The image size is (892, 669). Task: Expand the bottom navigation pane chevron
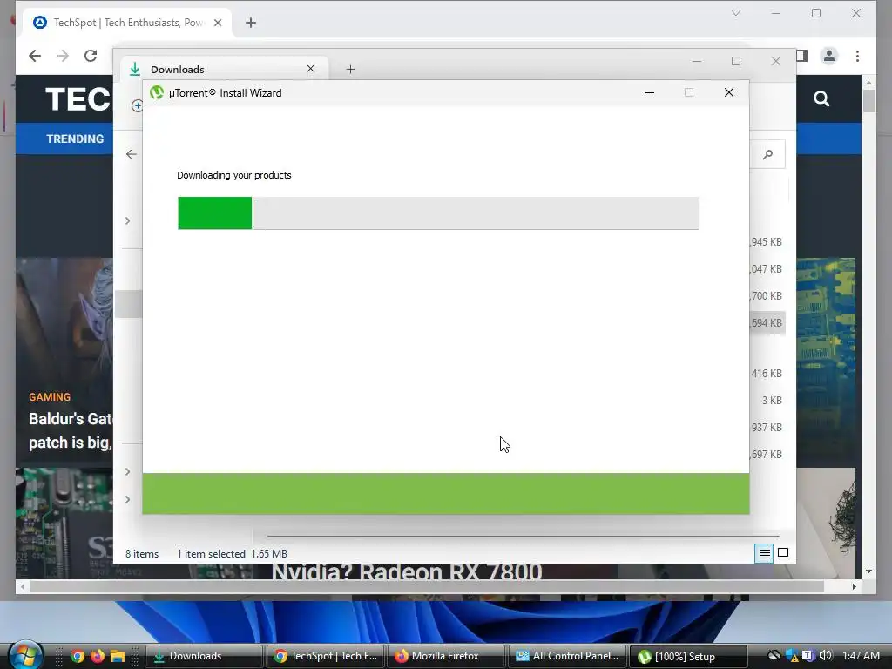click(127, 499)
